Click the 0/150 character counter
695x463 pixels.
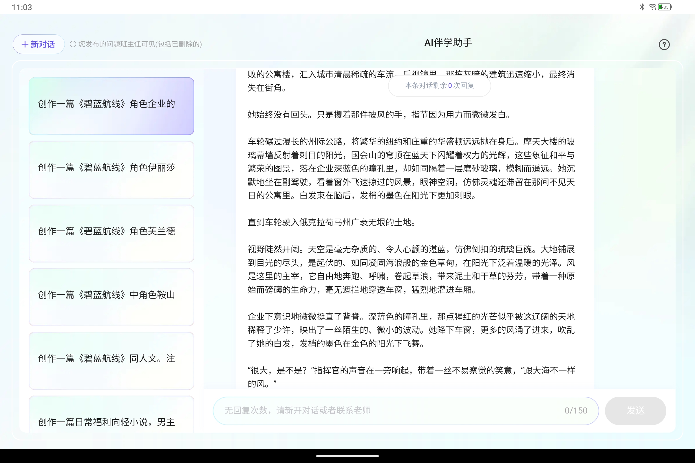pyautogui.click(x=576, y=411)
